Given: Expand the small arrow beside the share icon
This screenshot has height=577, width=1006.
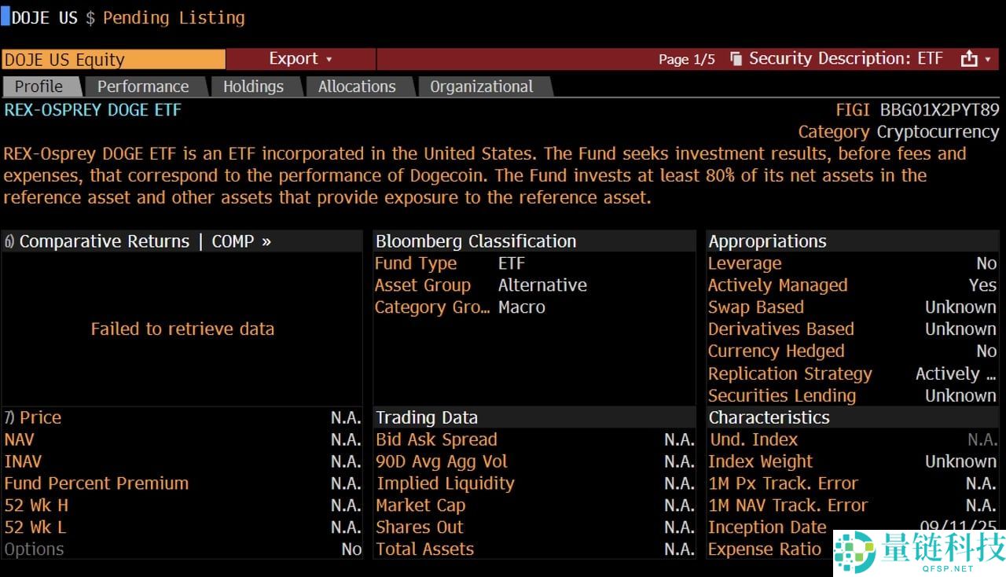Looking at the screenshot, I should (988, 60).
